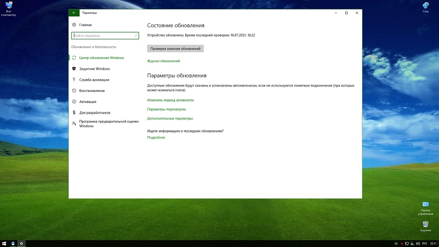Image resolution: width=439 pixels, height=247 pixels.
Task: Open Дополнительные параметры link
Action: click(170, 119)
